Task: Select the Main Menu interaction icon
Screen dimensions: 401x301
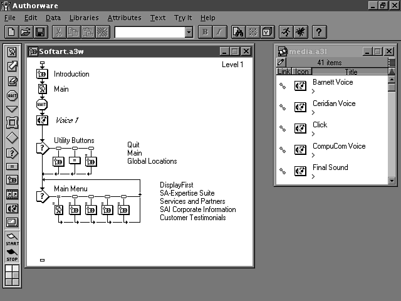Action: tap(43, 196)
